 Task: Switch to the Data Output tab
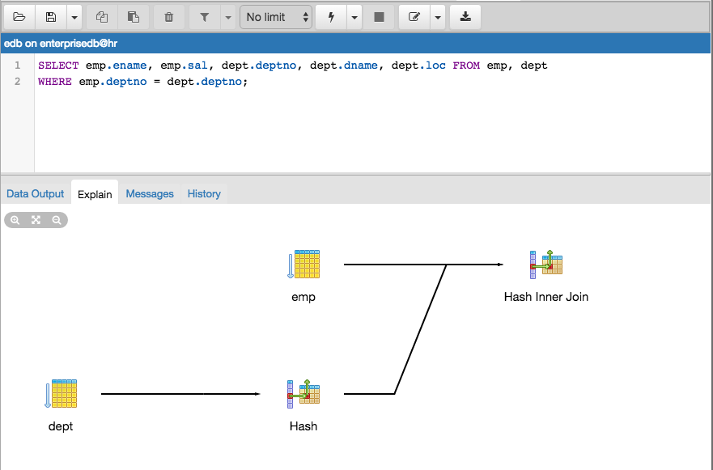pos(36,193)
